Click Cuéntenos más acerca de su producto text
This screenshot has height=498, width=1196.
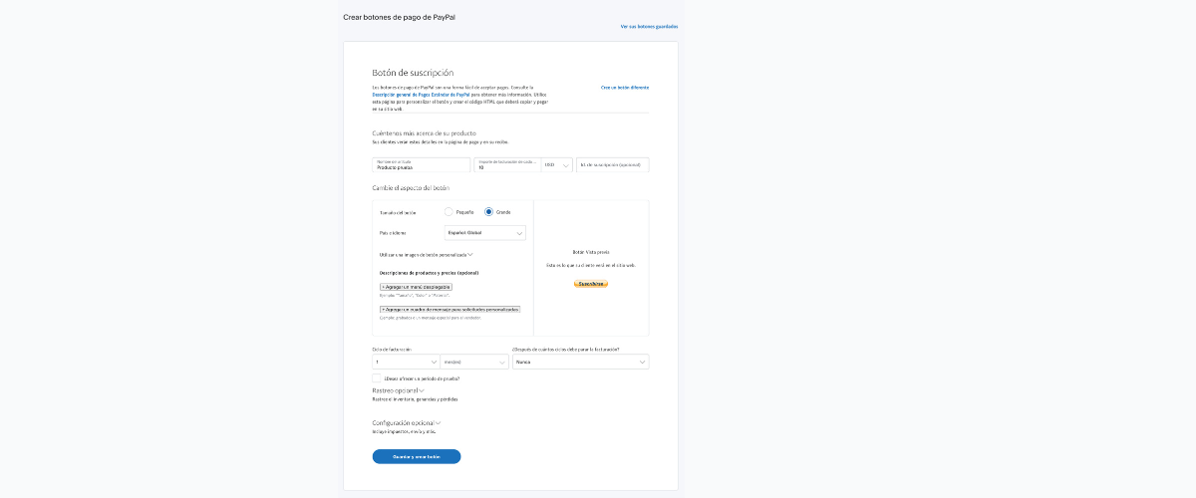point(424,132)
